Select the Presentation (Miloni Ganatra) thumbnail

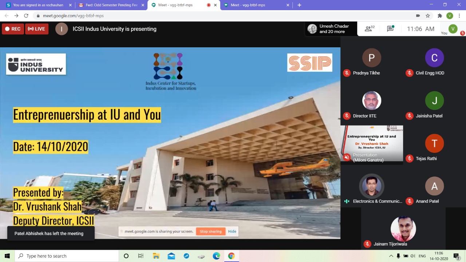click(372, 143)
